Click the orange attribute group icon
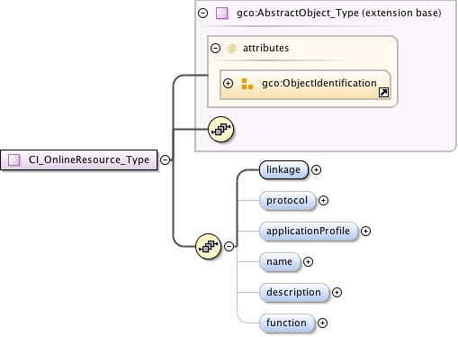This screenshot has height=337, width=458. pyautogui.click(x=247, y=84)
